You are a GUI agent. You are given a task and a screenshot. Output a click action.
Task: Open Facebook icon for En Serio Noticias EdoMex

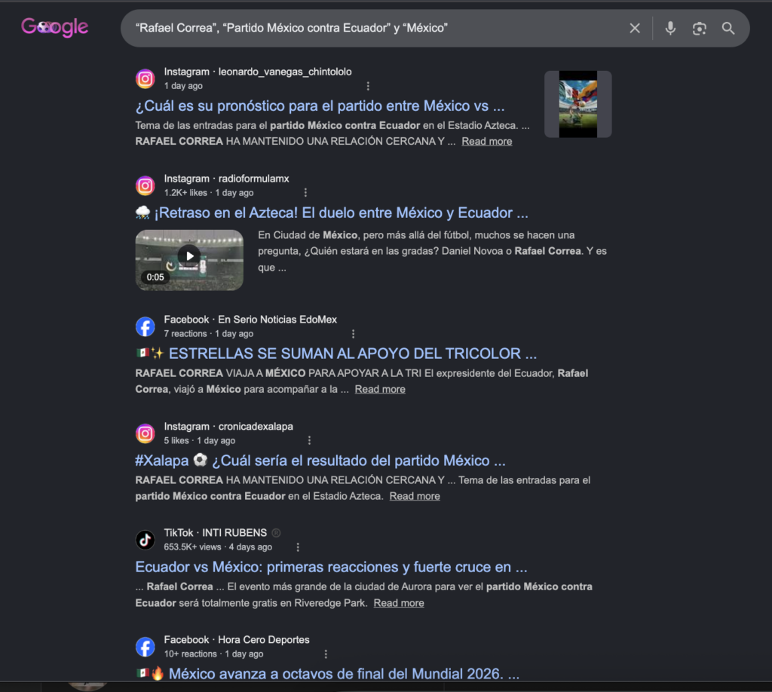[x=146, y=326]
